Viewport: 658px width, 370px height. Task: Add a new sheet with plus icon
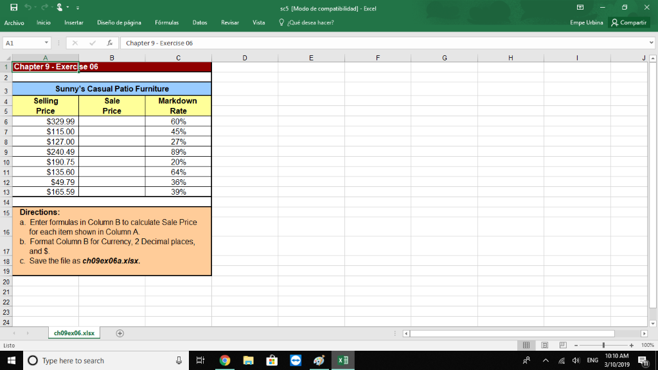pyautogui.click(x=120, y=333)
